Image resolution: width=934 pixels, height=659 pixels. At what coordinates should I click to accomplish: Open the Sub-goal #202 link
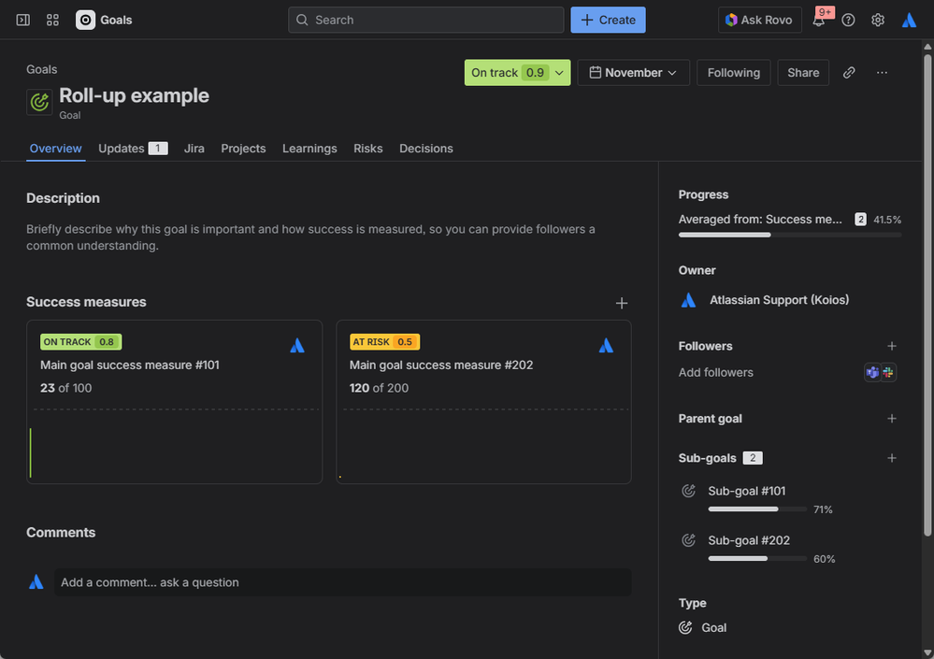tap(749, 540)
